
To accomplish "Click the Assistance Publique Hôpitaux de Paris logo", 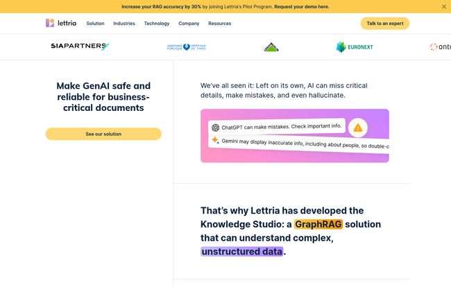I will pyautogui.click(x=187, y=47).
